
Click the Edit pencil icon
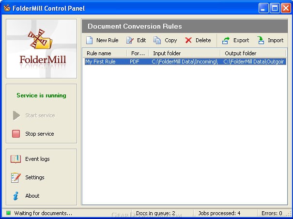pyautogui.click(x=130, y=40)
